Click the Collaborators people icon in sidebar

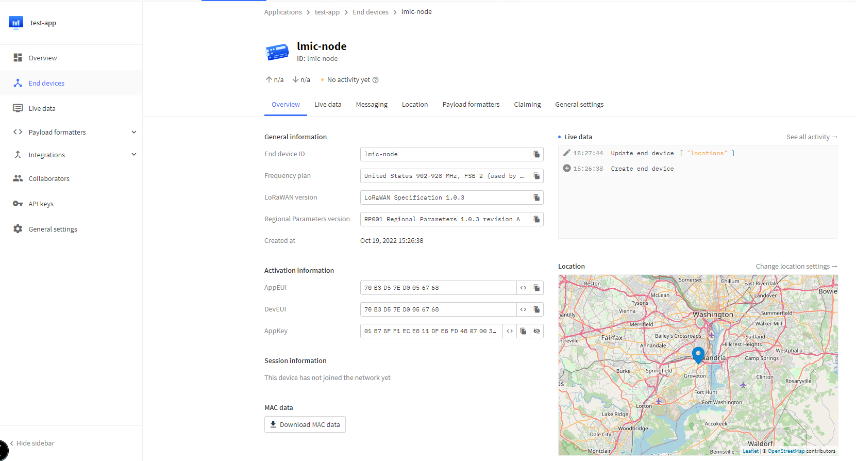click(18, 178)
